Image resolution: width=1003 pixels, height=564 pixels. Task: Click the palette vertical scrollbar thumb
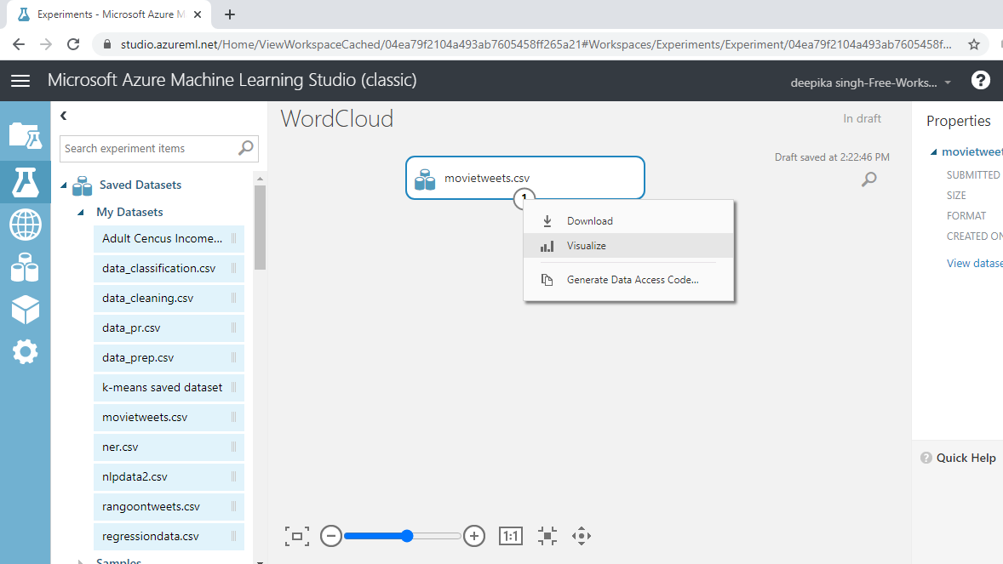pyautogui.click(x=260, y=228)
